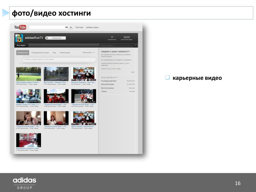Select the Все видео tab
Image resolution: width=256 pixels, height=192 pixels.
(21, 45)
